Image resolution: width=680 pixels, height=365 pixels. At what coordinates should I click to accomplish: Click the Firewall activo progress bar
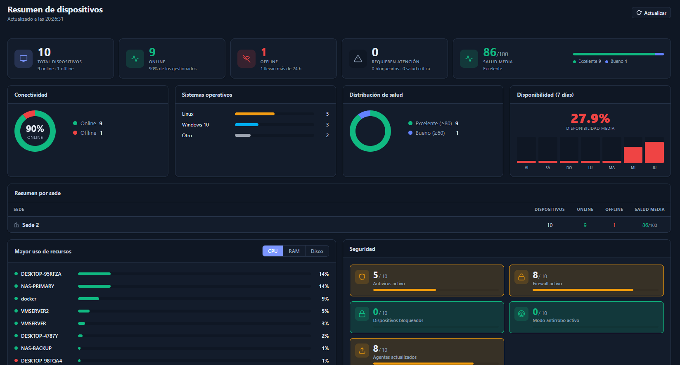(583, 290)
